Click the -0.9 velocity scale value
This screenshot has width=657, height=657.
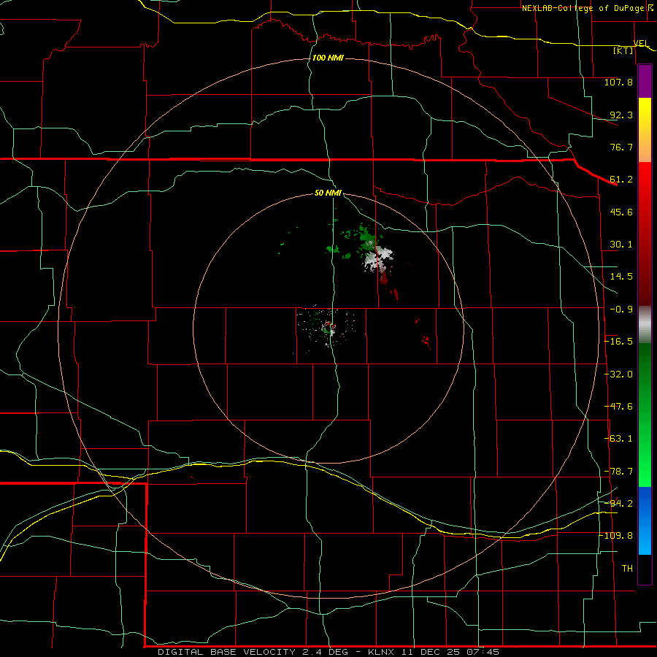click(x=621, y=310)
